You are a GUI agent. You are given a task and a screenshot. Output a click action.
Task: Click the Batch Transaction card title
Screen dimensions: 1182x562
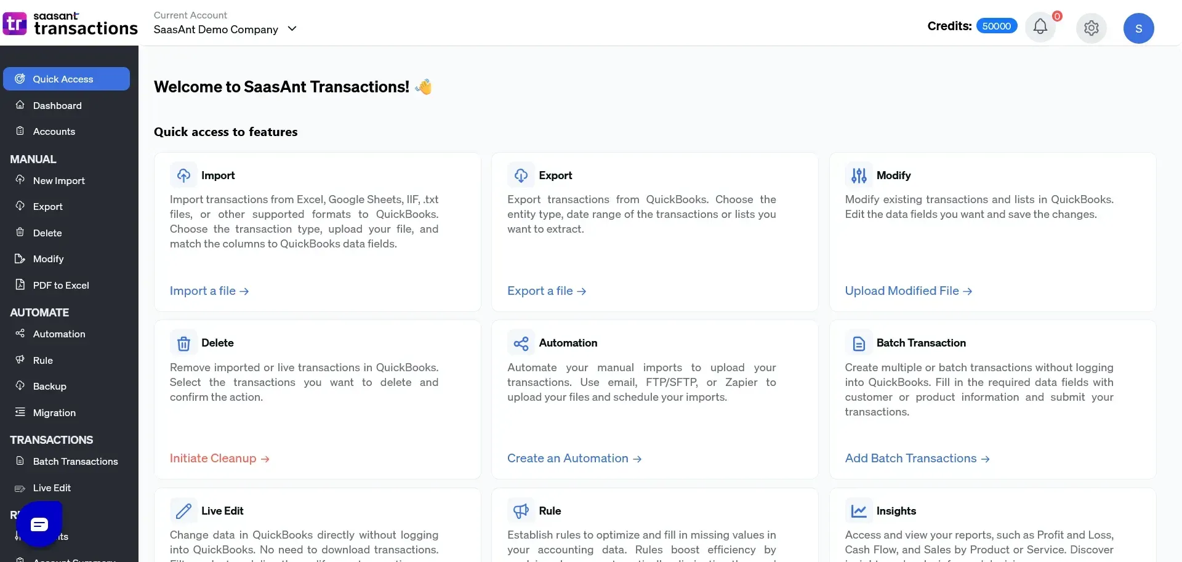pos(921,343)
